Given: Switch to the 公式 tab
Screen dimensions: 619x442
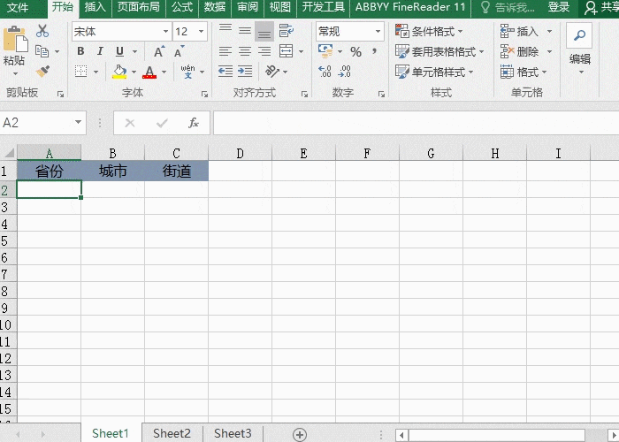Looking at the screenshot, I should [182, 7].
